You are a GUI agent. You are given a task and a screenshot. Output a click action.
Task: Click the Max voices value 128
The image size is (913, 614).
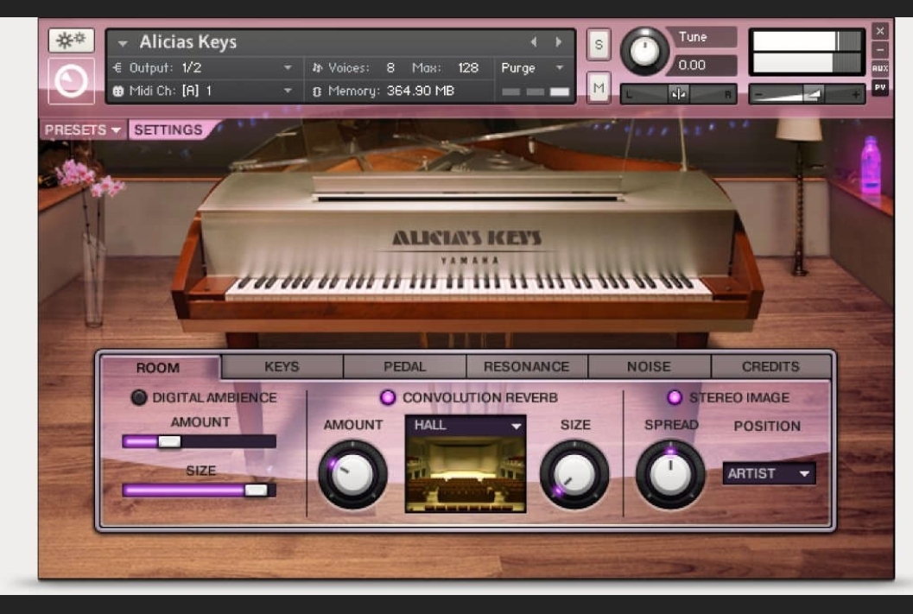tap(467, 67)
